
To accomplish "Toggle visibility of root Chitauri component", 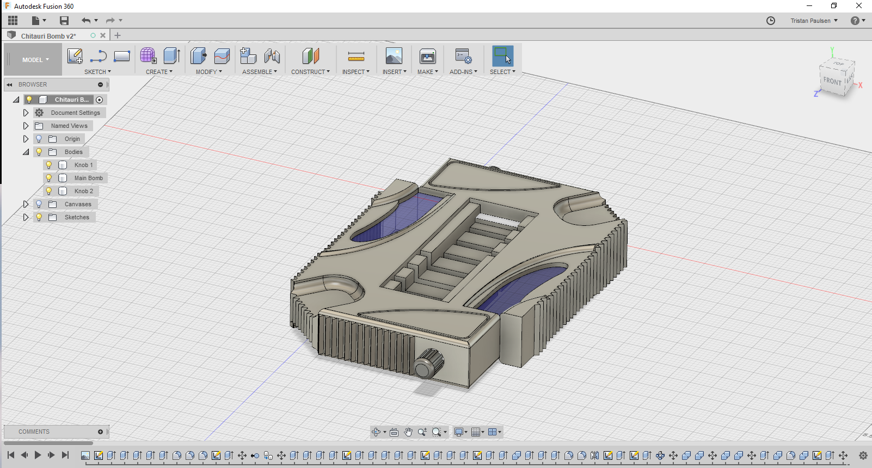I will [x=29, y=100].
